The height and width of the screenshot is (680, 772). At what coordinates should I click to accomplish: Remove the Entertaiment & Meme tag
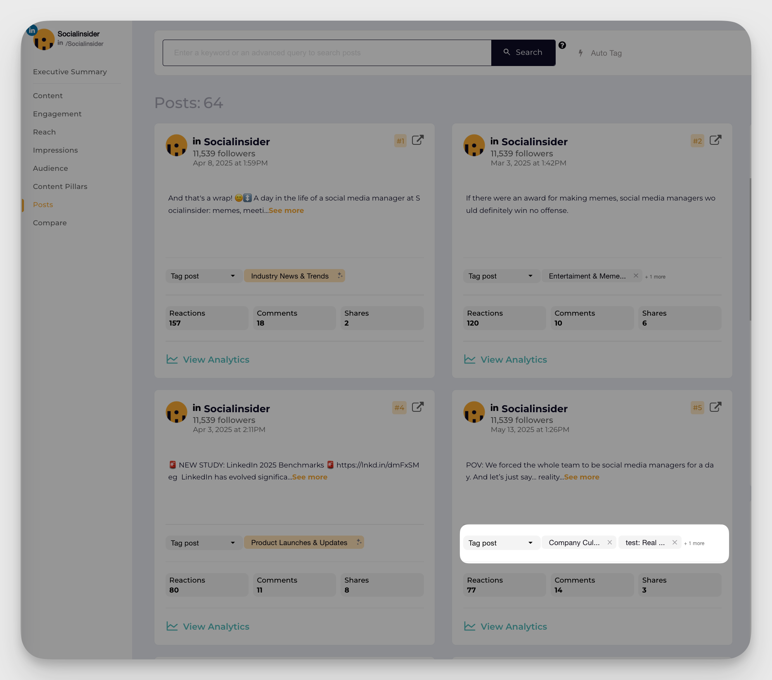636,276
